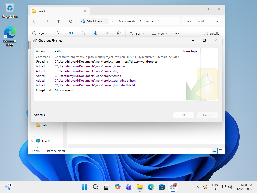The image size is (257, 193).
Task: Switch to details list view
Action: coord(214,151)
